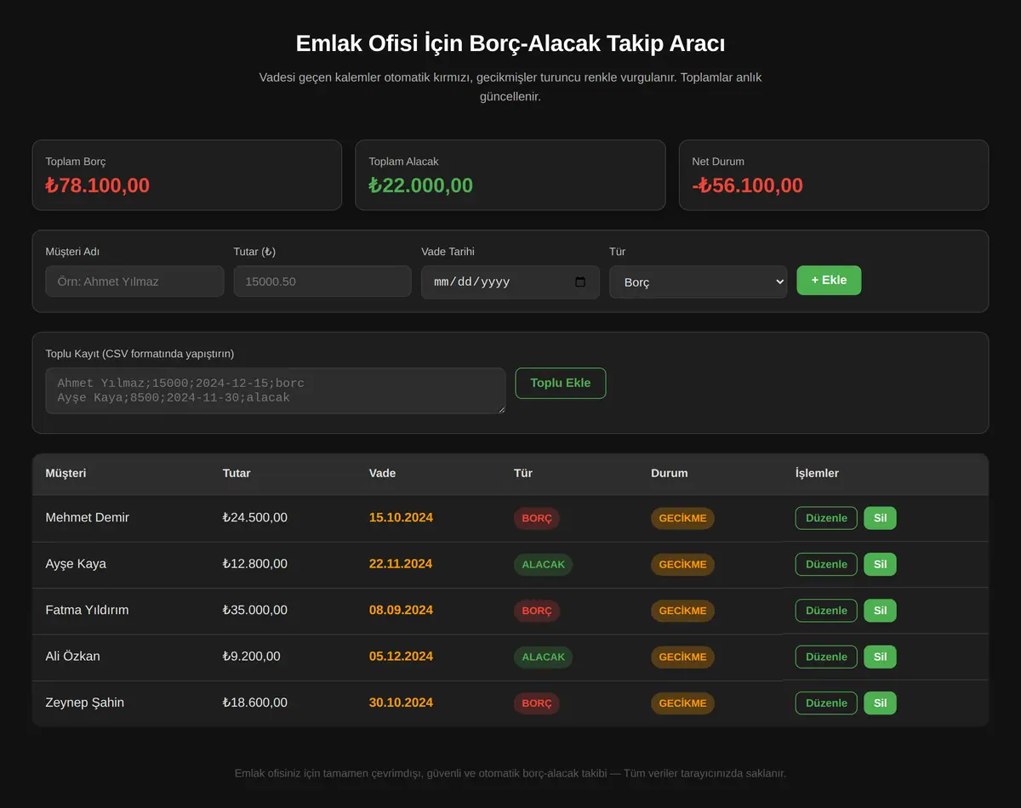Select the Ayşe Kaya customer name
1021x808 pixels.
pyautogui.click(x=76, y=564)
